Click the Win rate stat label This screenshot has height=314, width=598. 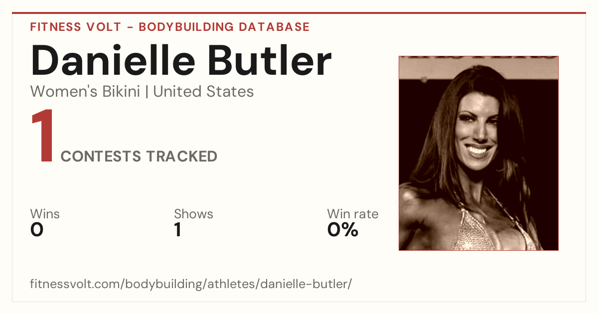pos(353,214)
